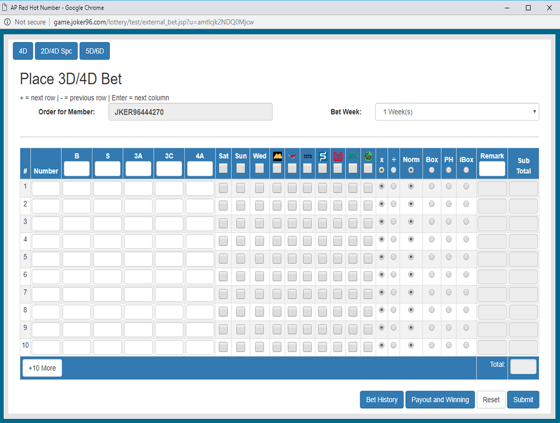The height and width of the screenshot is (423, 560).
Task: Switch to the 2D/4D Spc tab
Action: (x=56, y=51)
